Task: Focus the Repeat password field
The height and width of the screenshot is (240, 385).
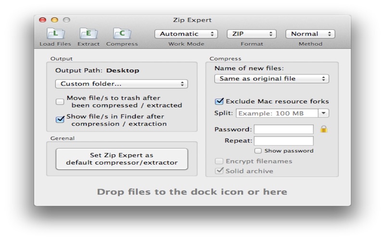Action: pos(283,141)
